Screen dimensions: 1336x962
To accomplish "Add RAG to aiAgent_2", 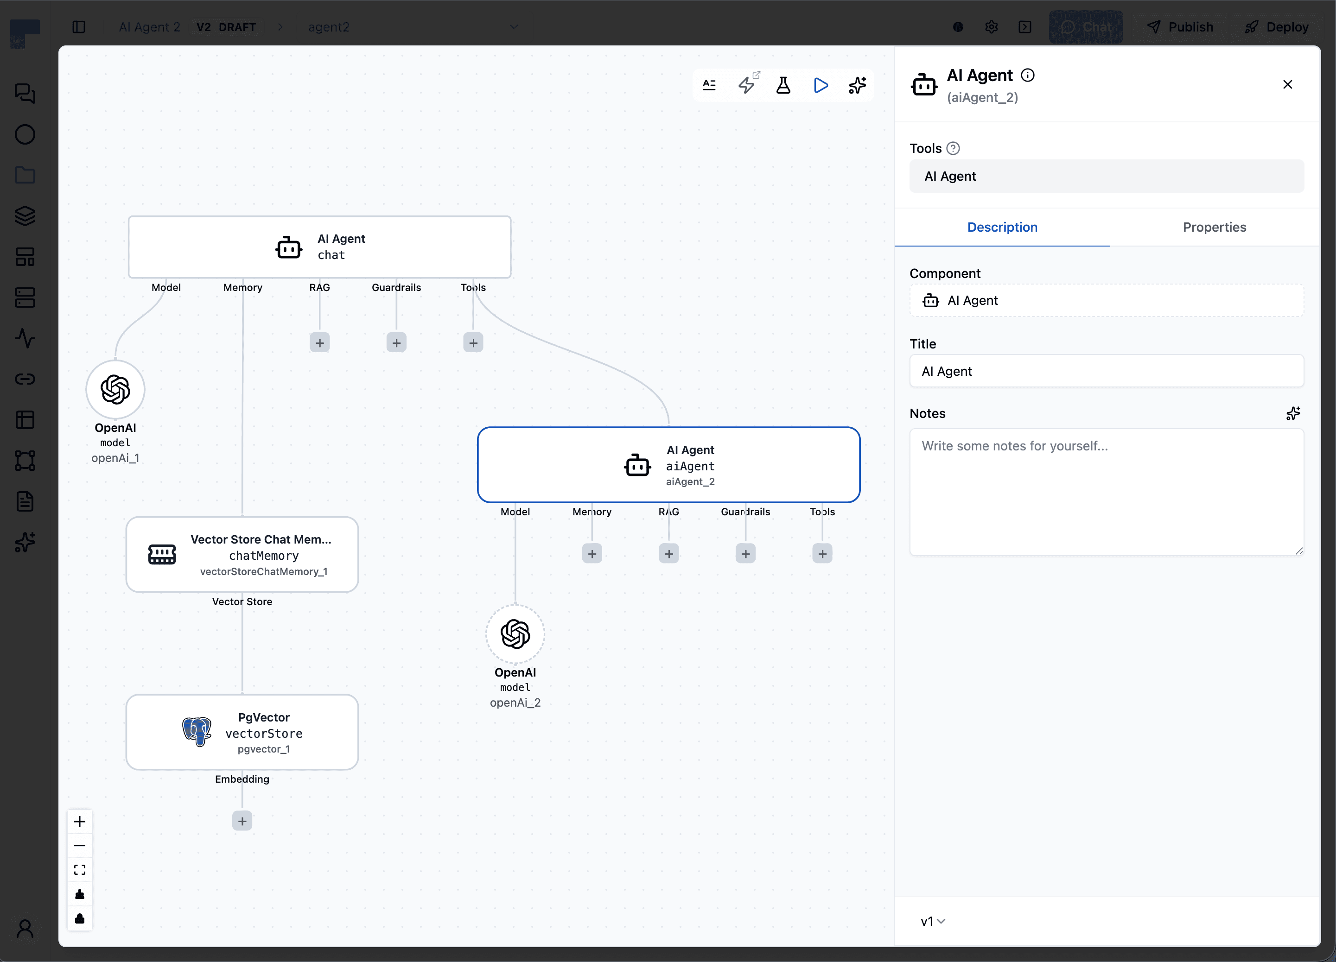I will pyautogui.click(x=668, y=553).
